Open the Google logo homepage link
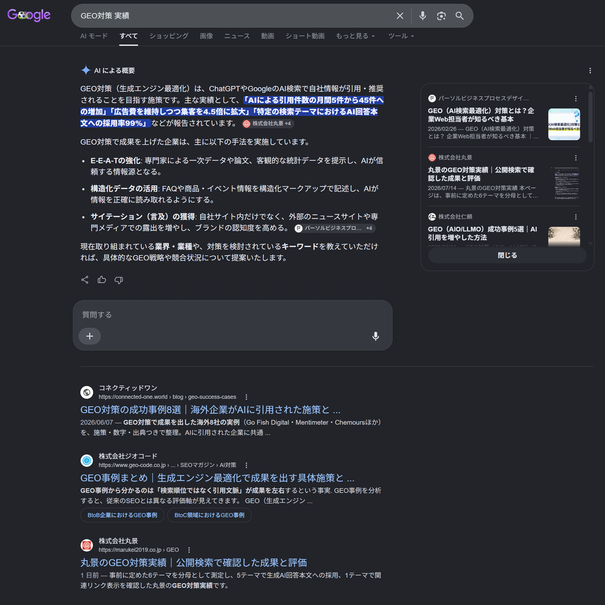Image resolution: width=605 pixels, height=605 pixels. click(29, 15)
